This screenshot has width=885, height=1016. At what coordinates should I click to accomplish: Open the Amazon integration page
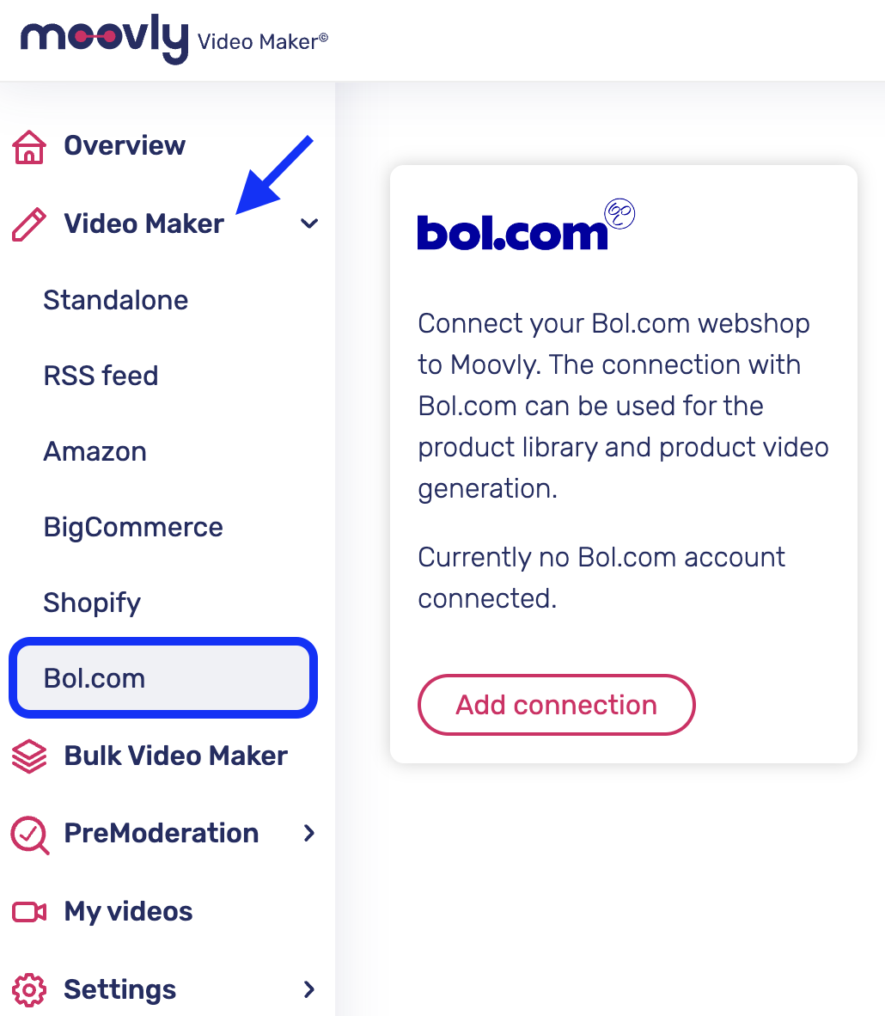(x=95, y=451)
